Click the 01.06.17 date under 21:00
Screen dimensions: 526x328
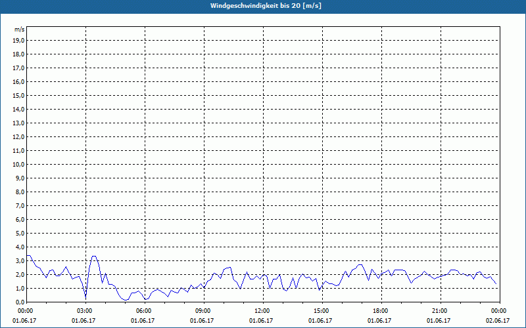point(439,320)
